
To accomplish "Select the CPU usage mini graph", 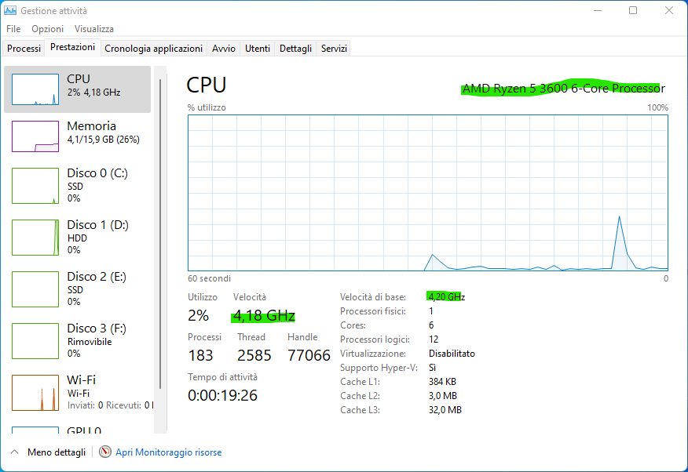I will (35, 89).
